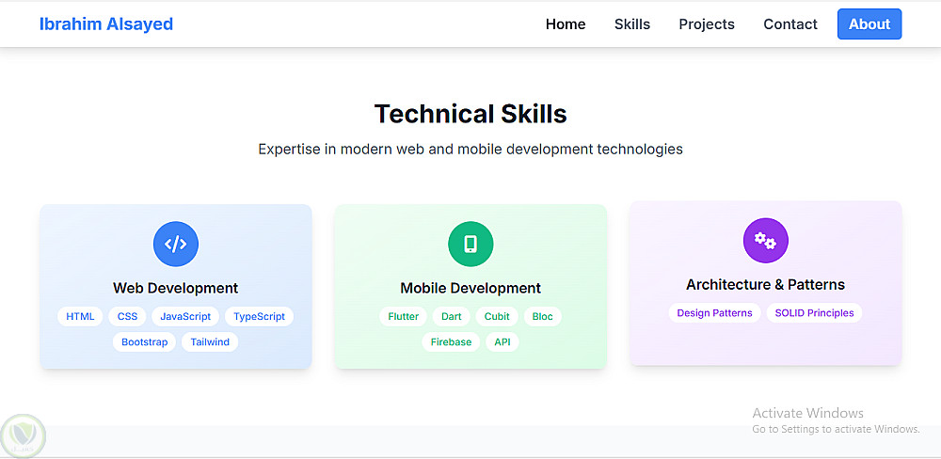Click the shield logo in bottom corner
This screenshot has height=459, width=941.
click(x=23, y=435)
